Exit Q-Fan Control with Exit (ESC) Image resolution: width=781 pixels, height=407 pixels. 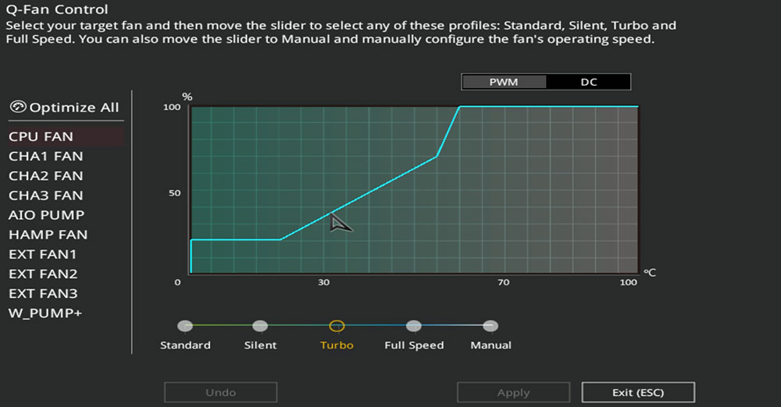click(x=638, y=392)
